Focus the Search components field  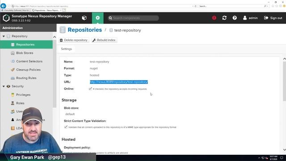point(133,18)
